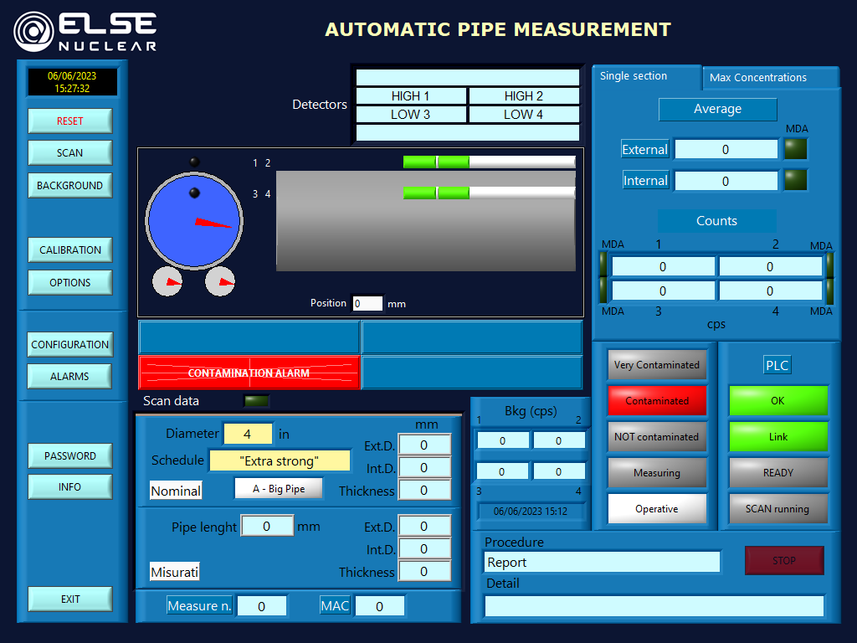The width and height of the screenshot is (857, 643).
Task: Open the Schedule "Extra strong" selector
Action: 280,460
